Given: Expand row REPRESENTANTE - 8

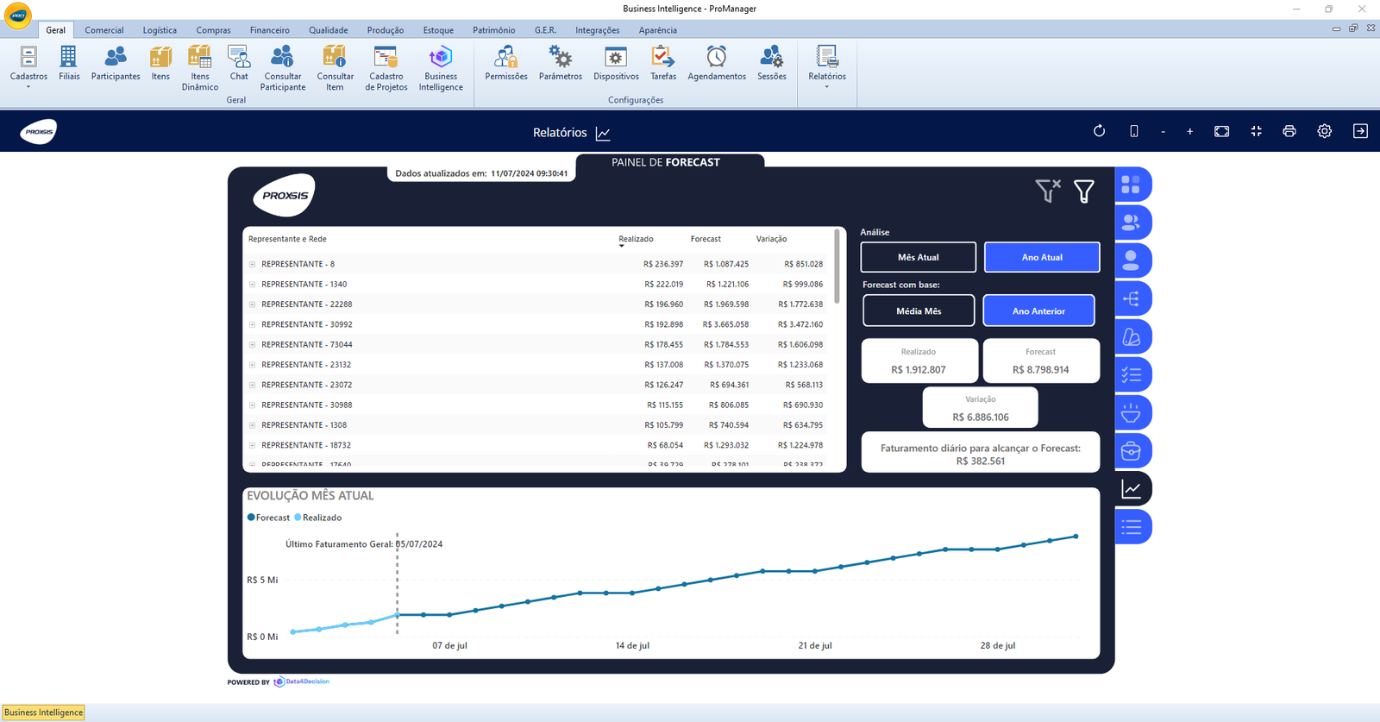Looking at the screenshot, I should coord(253,264).
